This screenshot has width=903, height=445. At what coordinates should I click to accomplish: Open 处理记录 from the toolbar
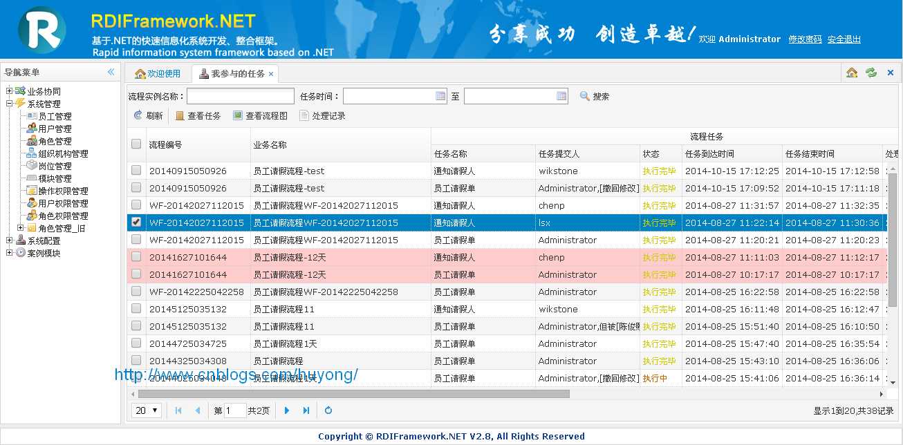click(x=322, y=115)
